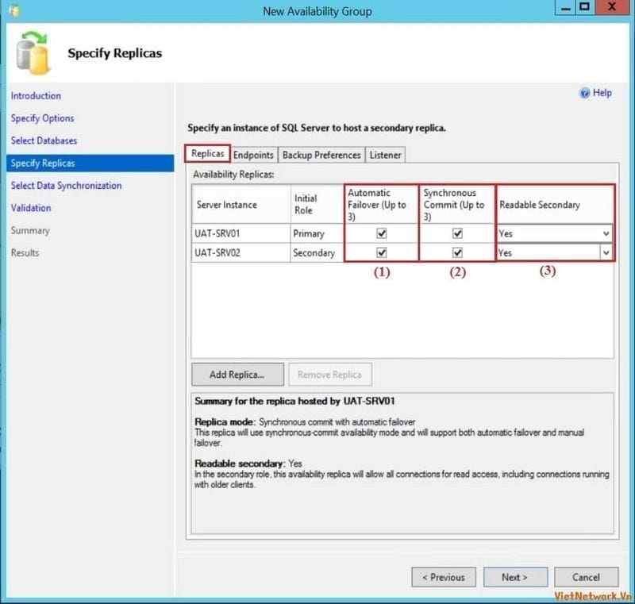Switch to the Endpoints tab
This screenshot has height=604, width=635.
pyautogui.click(x=253, y=155)
